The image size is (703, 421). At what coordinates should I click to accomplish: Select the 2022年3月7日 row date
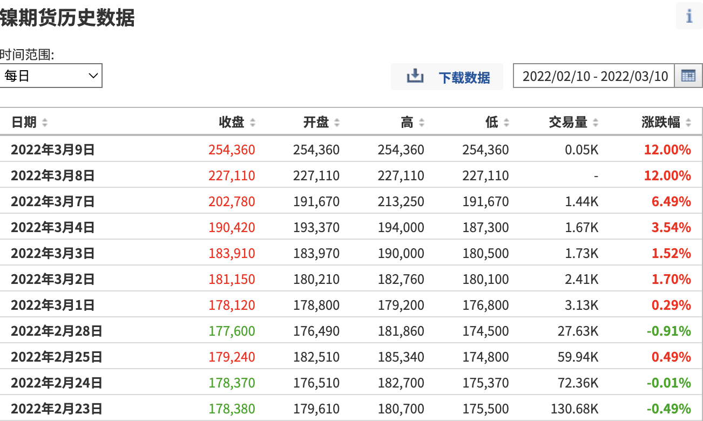(x=53, y=201)
